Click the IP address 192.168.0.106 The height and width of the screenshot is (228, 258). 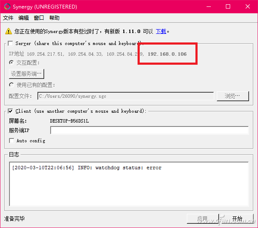[x=167, y=54]
